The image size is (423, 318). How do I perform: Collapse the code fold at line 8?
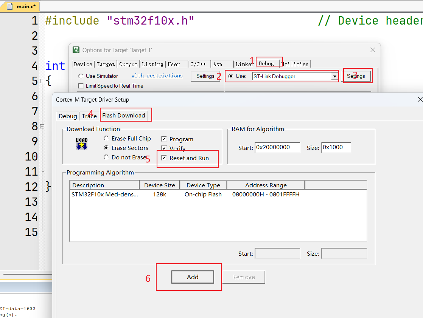(42, 126)
